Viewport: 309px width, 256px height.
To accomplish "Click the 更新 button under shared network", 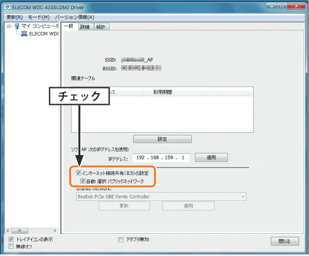I will 124,206.
